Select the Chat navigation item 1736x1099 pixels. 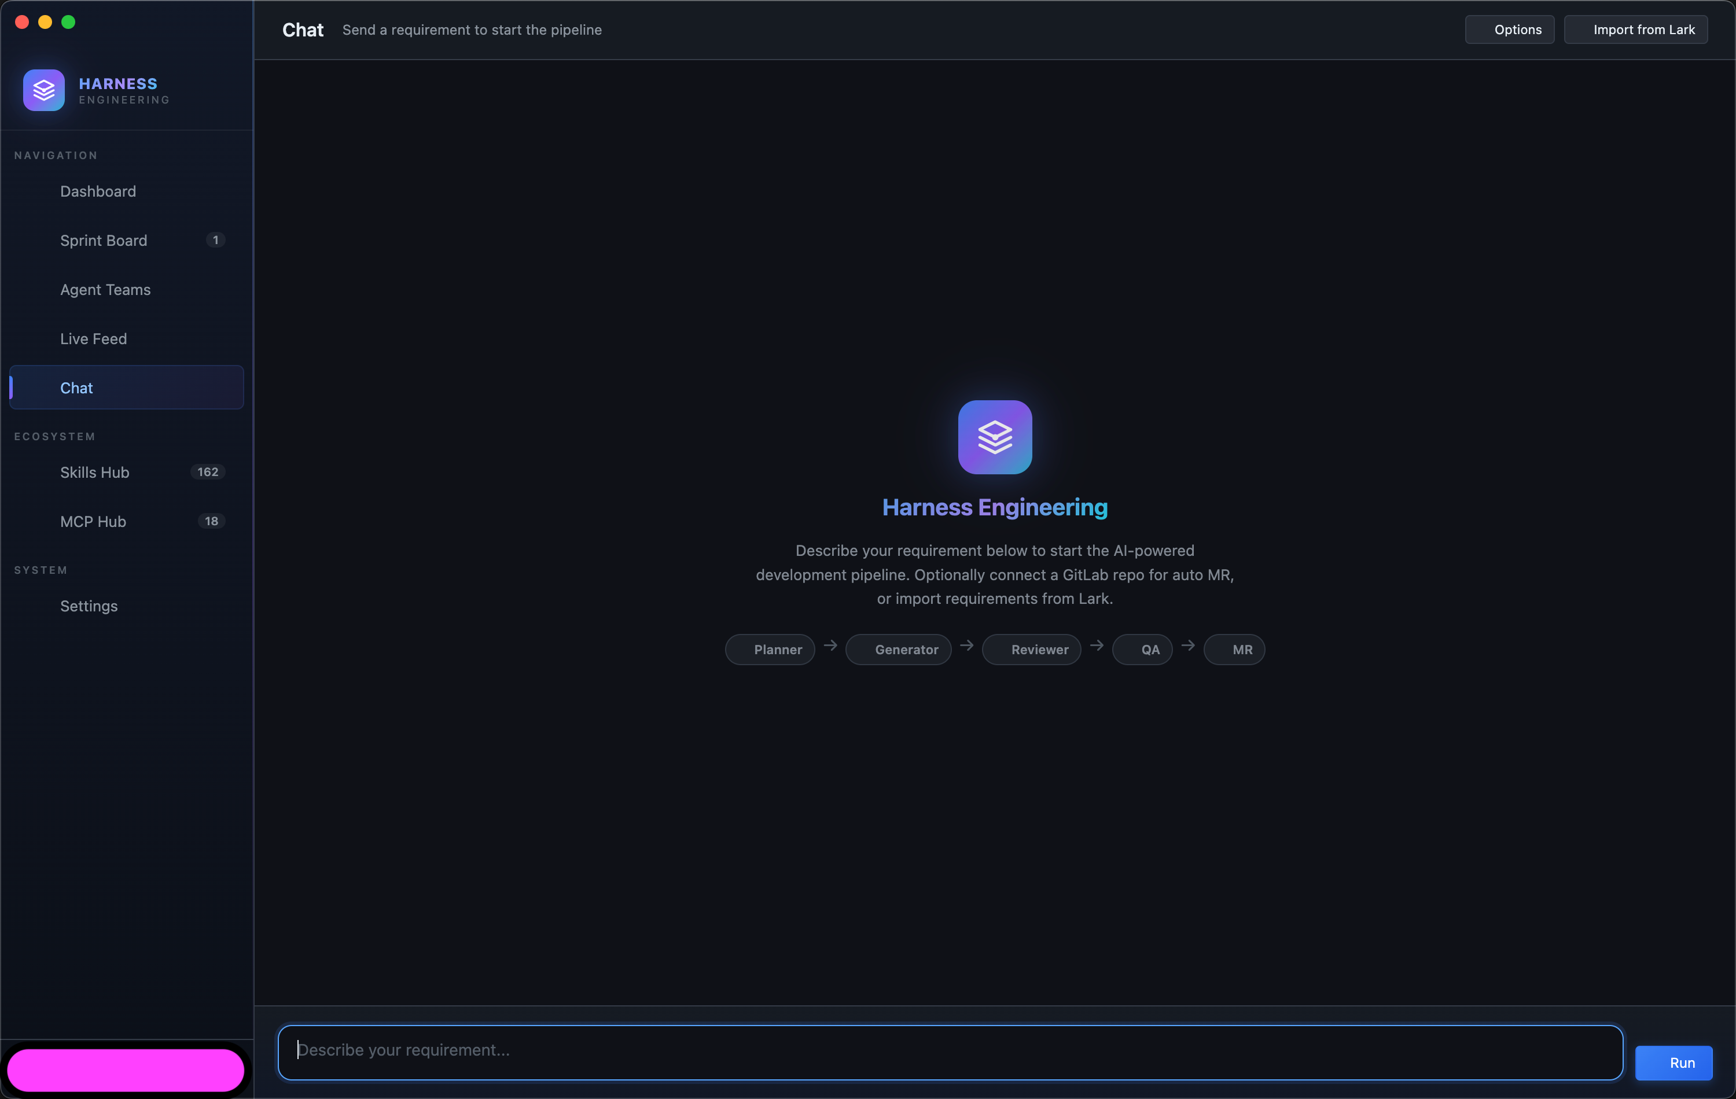(x=126, y=388)
